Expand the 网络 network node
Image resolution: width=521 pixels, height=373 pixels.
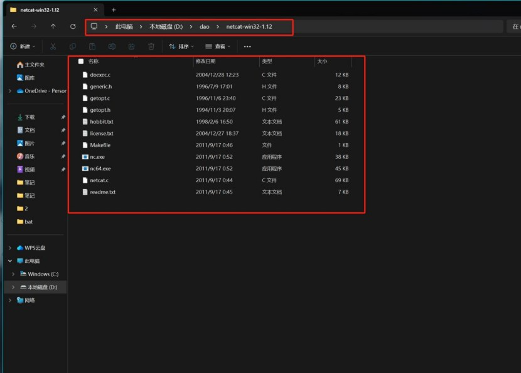[10, 300]
